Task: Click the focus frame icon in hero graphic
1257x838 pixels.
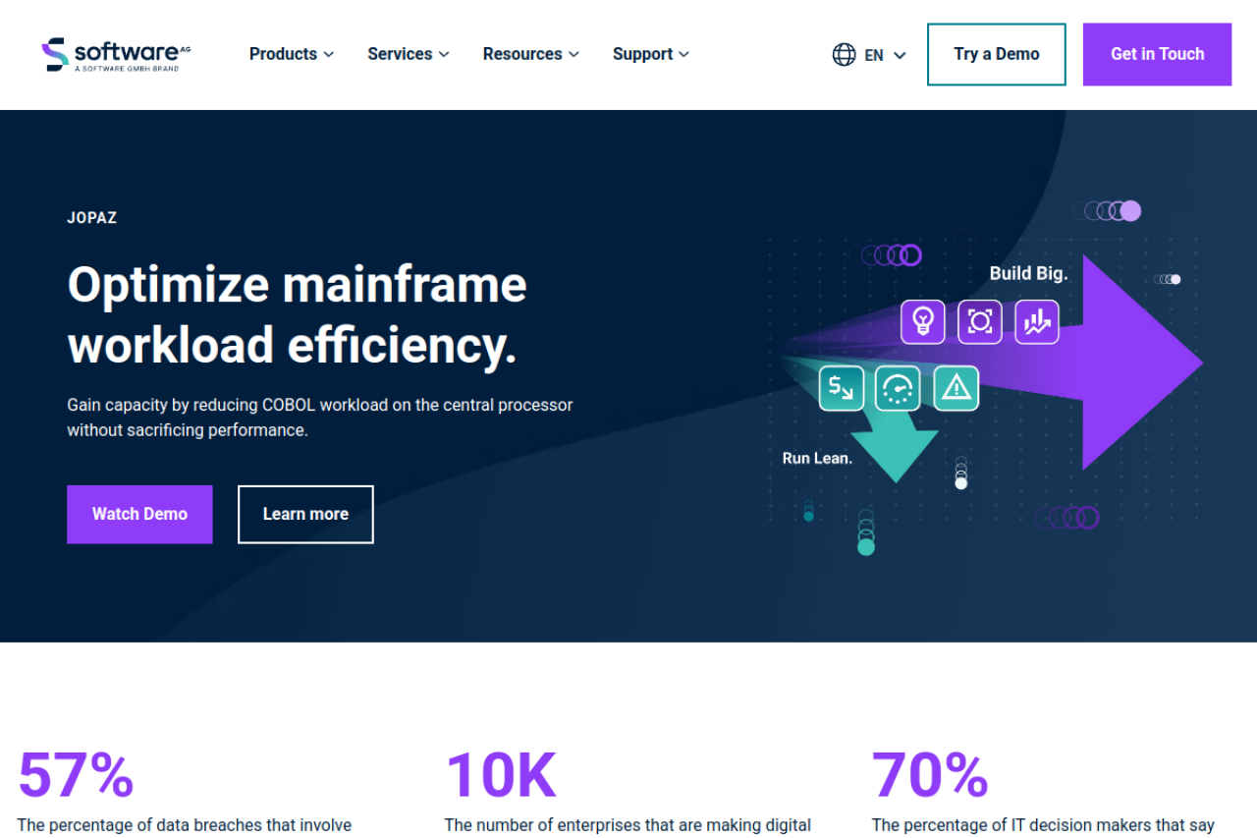Action: 980,321
